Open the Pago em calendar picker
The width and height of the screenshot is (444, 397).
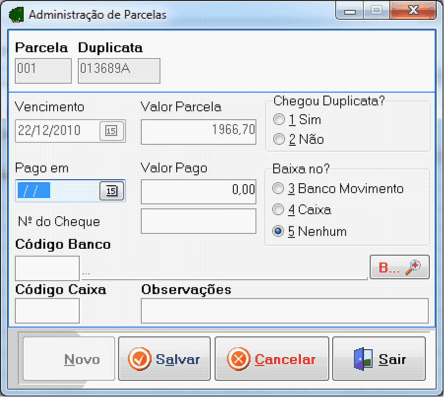point(112,191)
